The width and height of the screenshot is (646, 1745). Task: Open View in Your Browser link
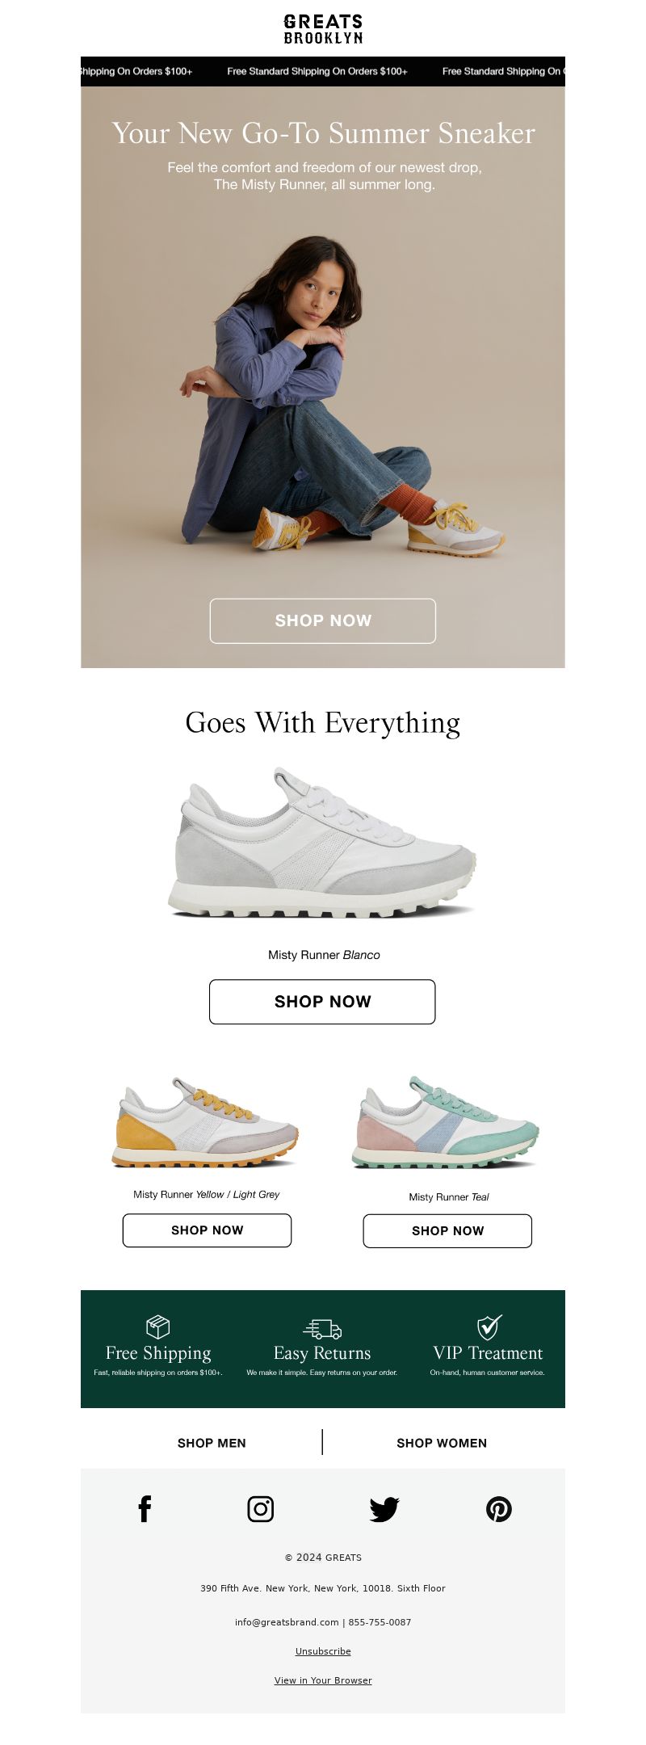click(x=323, y=1680)
